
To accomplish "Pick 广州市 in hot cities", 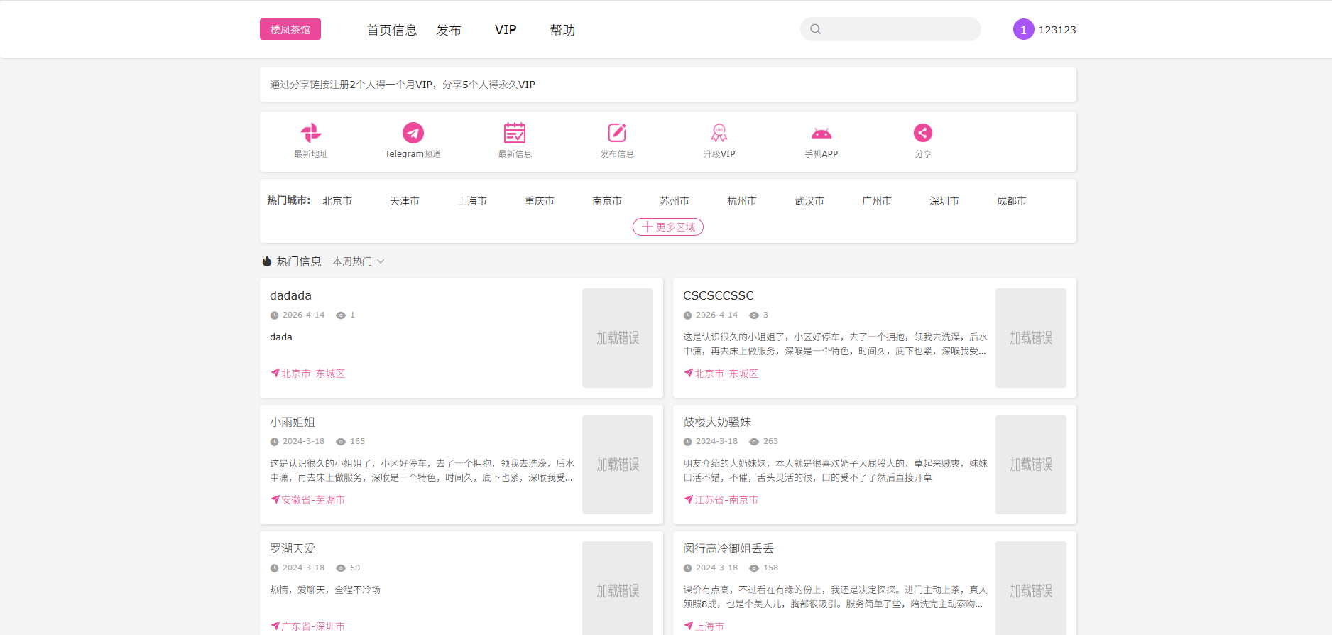I will point(877,201).
